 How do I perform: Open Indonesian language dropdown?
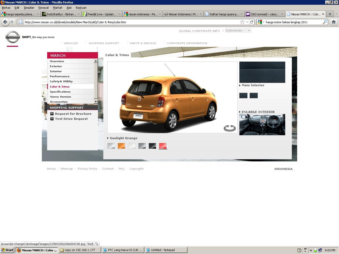pyautogui.click(x=238, y=31)
